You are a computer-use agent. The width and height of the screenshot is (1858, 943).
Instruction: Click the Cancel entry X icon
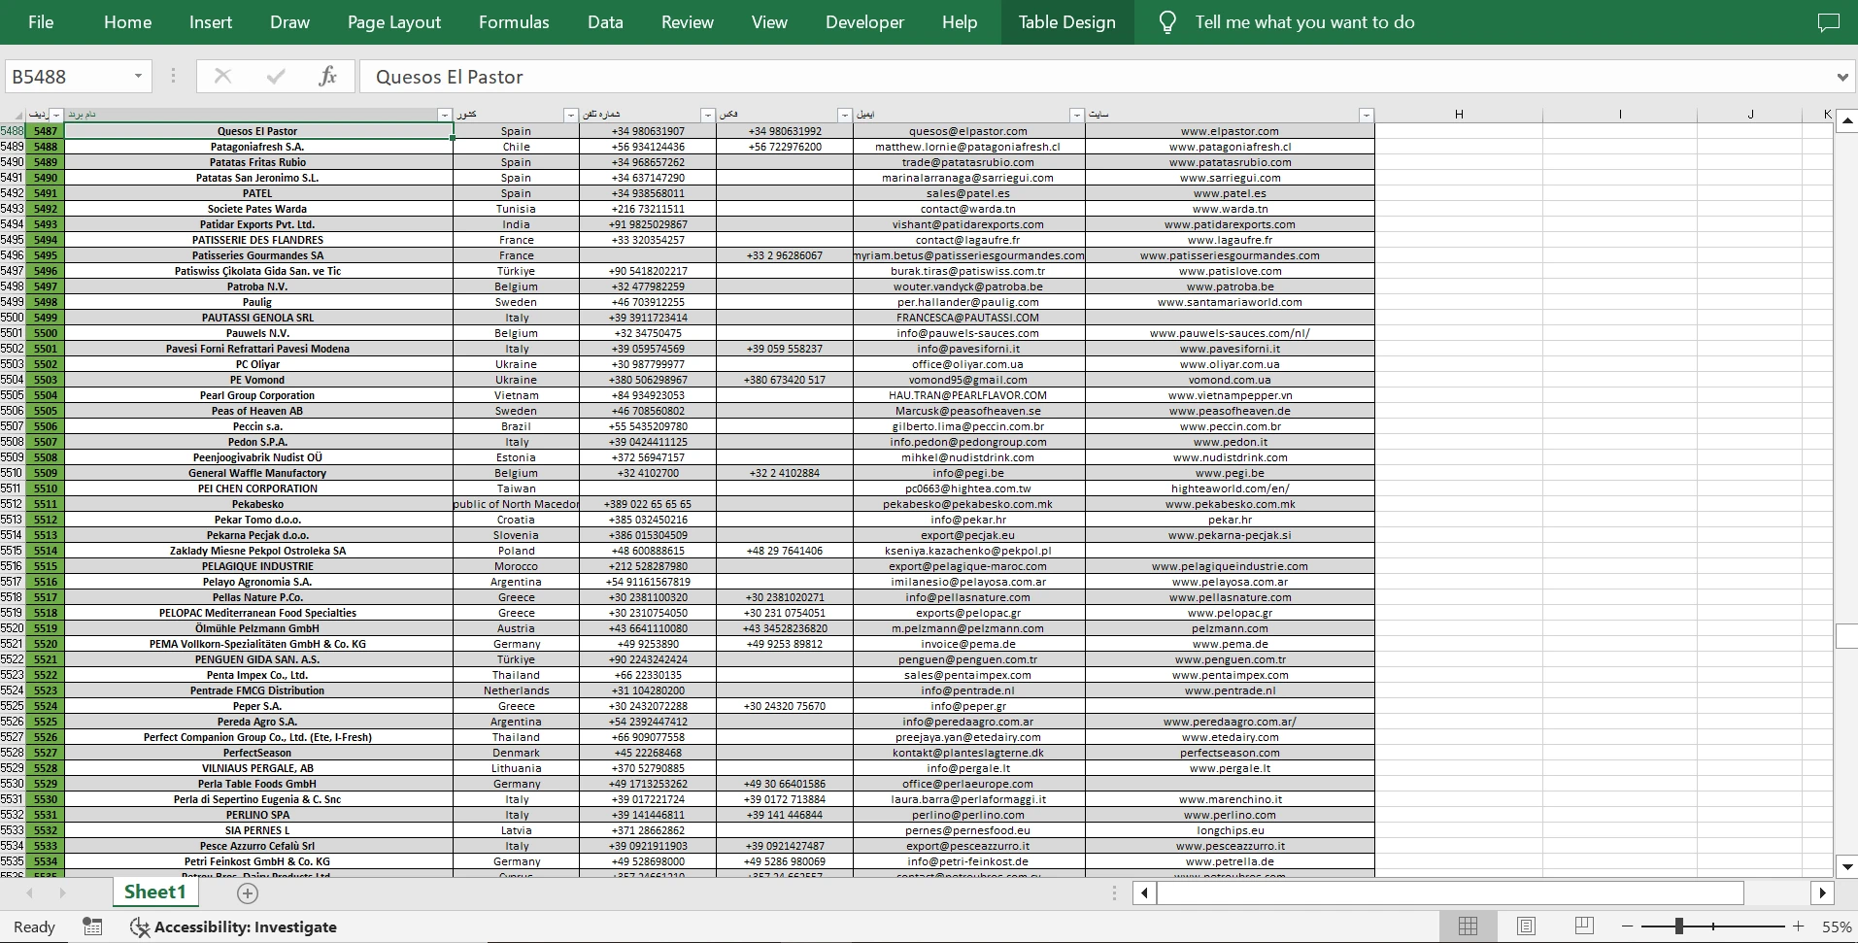click(222, 77)
